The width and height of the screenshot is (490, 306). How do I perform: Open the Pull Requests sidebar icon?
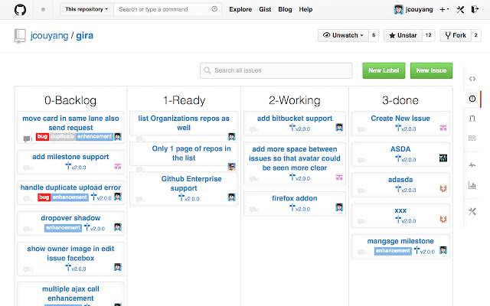[472, 119]
